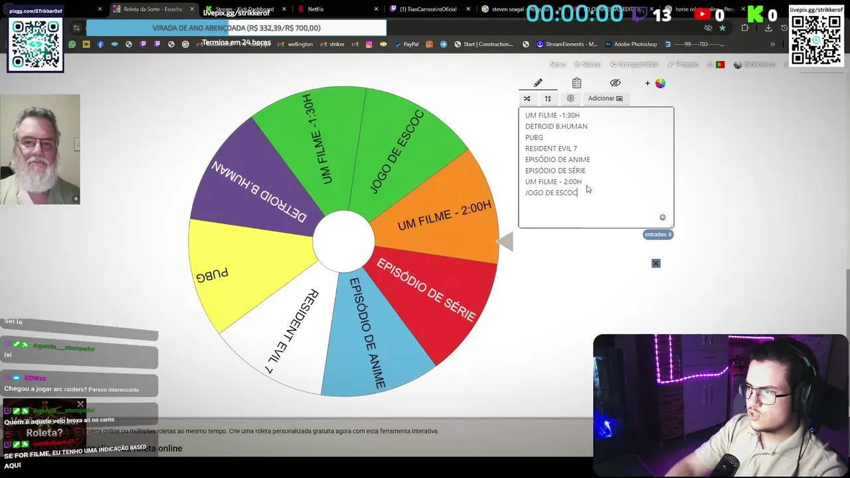Open the Projeto menu item
The height and width of the screenshot is (478, 850).
coord(683,64)
